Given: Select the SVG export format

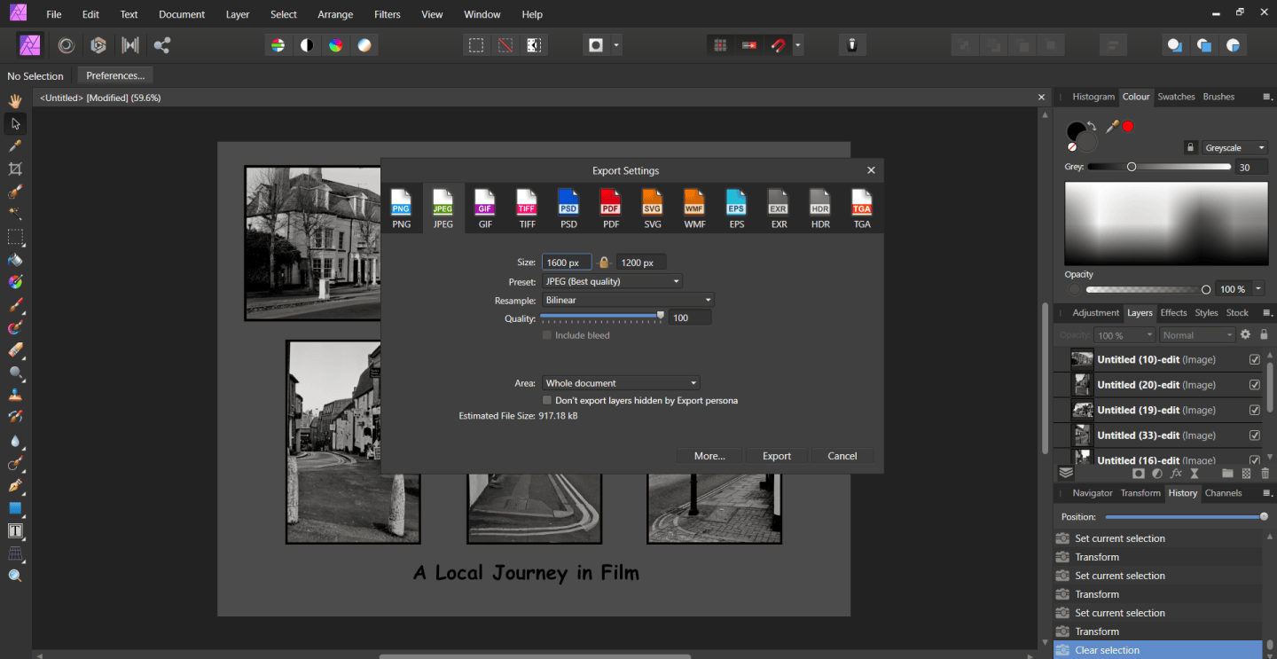Looking at the screenshot, I should click(x=653, y=208).
